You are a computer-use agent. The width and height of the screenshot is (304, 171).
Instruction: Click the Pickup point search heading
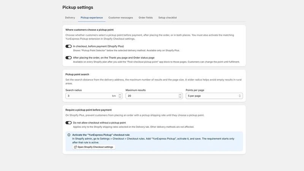[x=77, y=74]
